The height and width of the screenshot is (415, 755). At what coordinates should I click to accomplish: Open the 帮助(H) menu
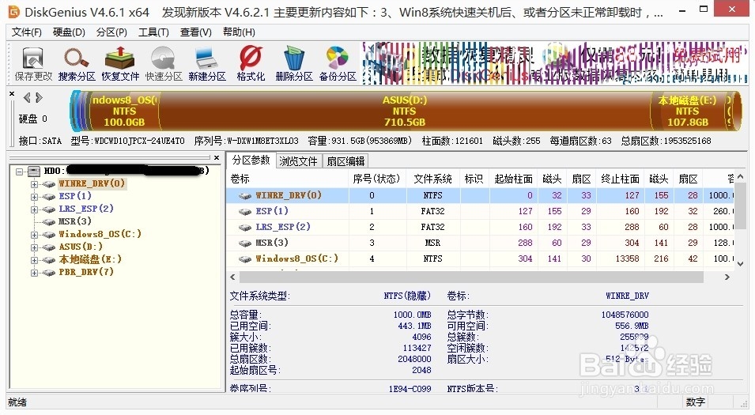(239, 32)
